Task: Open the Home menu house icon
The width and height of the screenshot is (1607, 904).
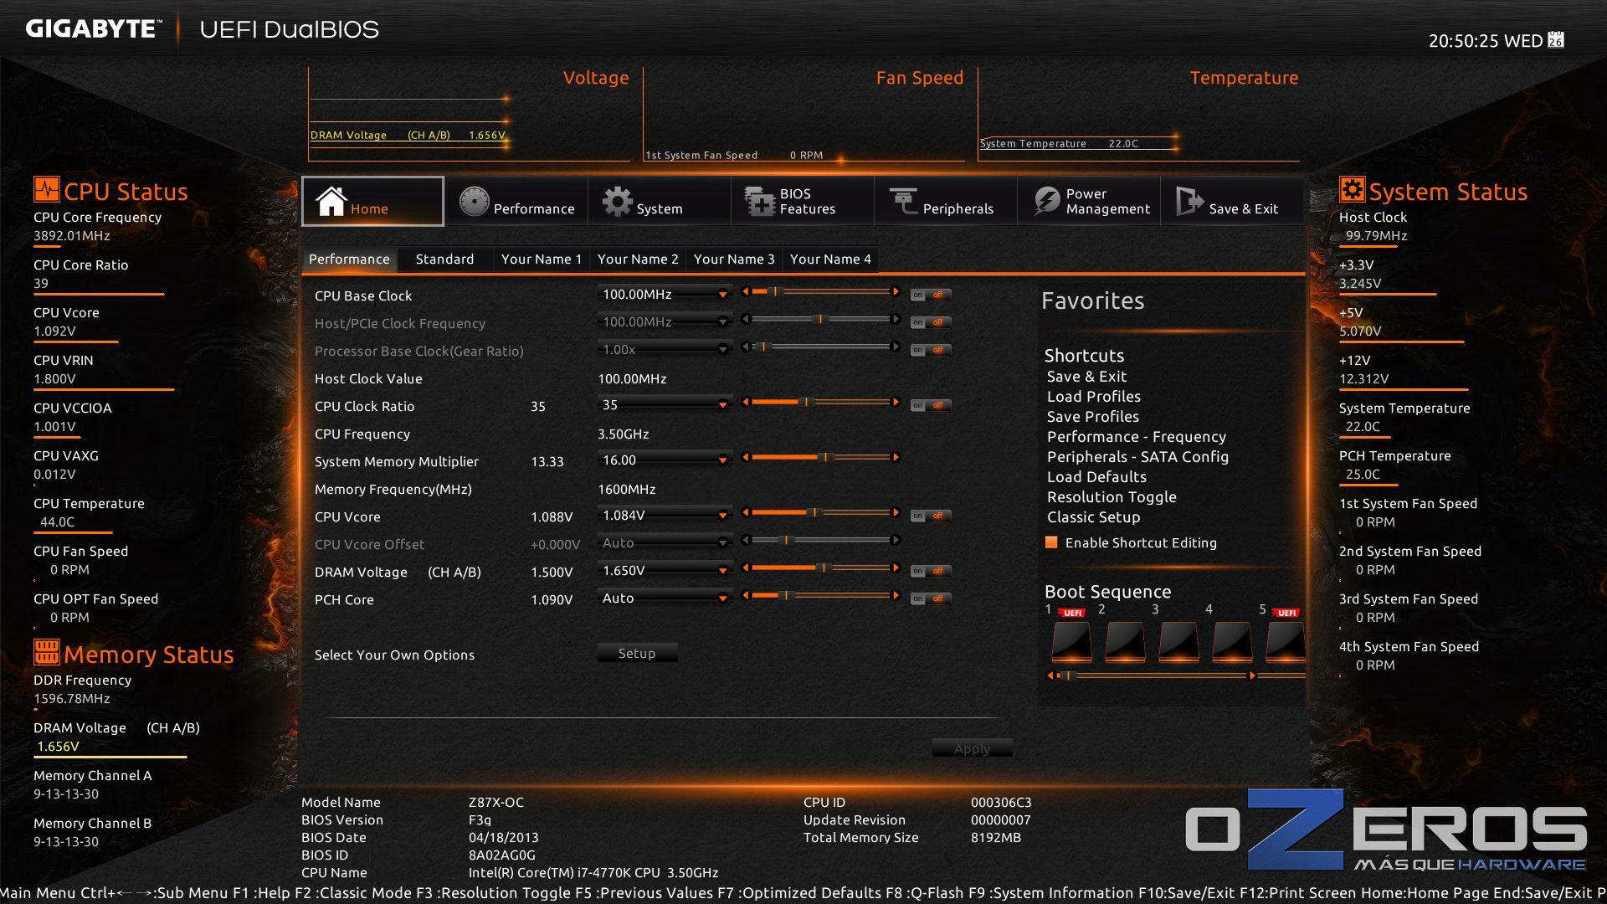Action: coord(331,201)
